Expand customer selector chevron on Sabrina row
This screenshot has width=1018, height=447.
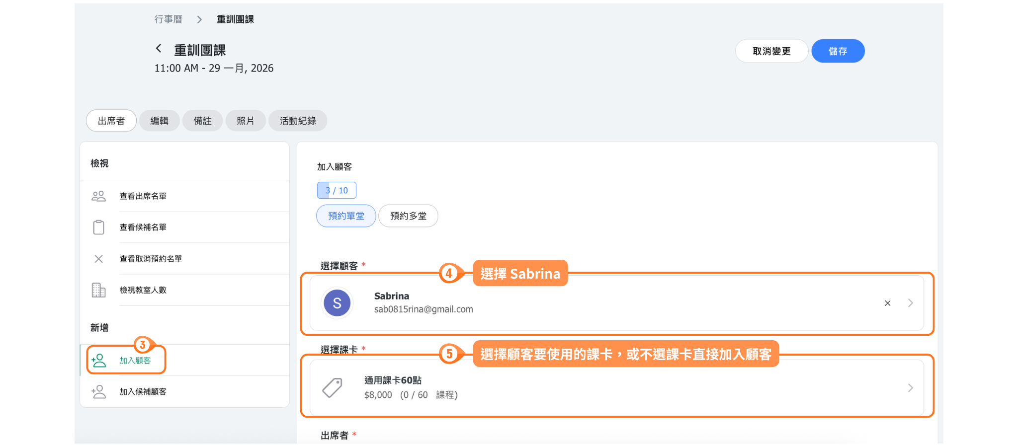point(910,303)
